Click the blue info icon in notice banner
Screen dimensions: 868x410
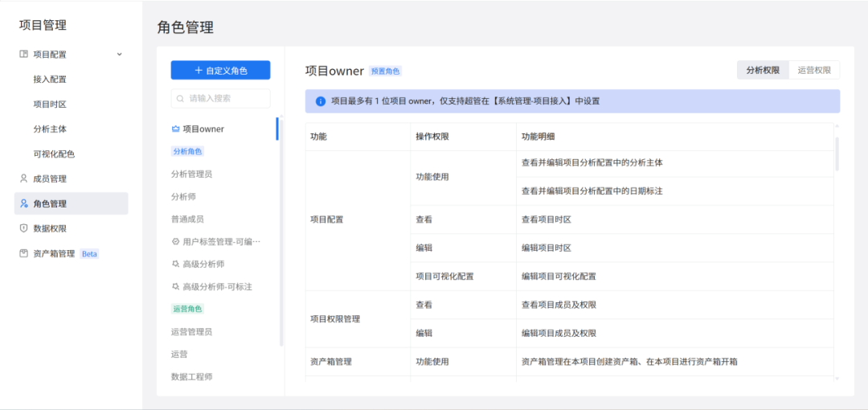[321, 101]
